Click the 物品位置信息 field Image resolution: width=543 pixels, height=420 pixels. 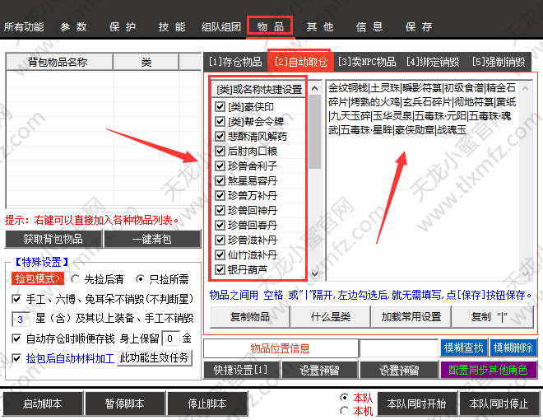point(281,348)
